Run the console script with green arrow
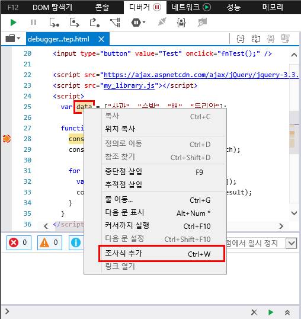This screenshot has width=301, height=319. [271, 312]
